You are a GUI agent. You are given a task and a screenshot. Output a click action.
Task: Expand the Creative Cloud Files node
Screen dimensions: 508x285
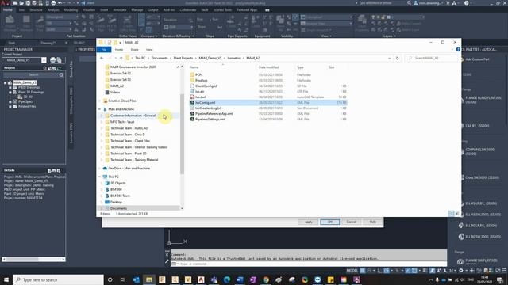tap(99, 101)
